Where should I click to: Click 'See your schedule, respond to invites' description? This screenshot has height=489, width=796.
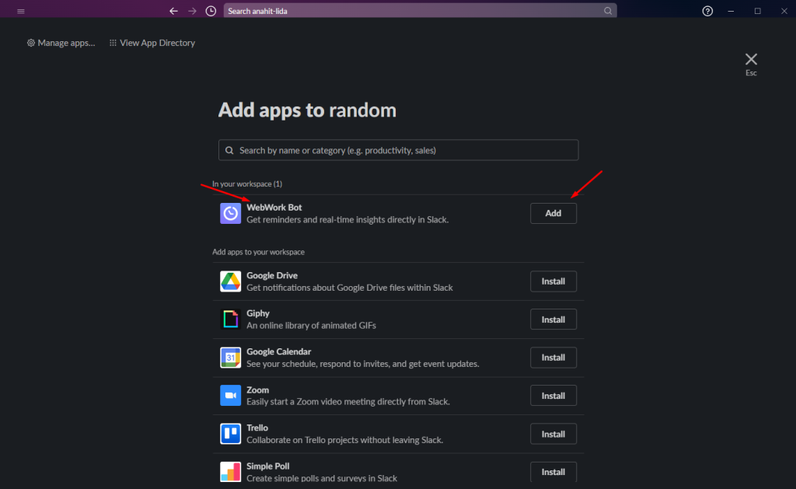pyautogui.click(x=363, y=364)
